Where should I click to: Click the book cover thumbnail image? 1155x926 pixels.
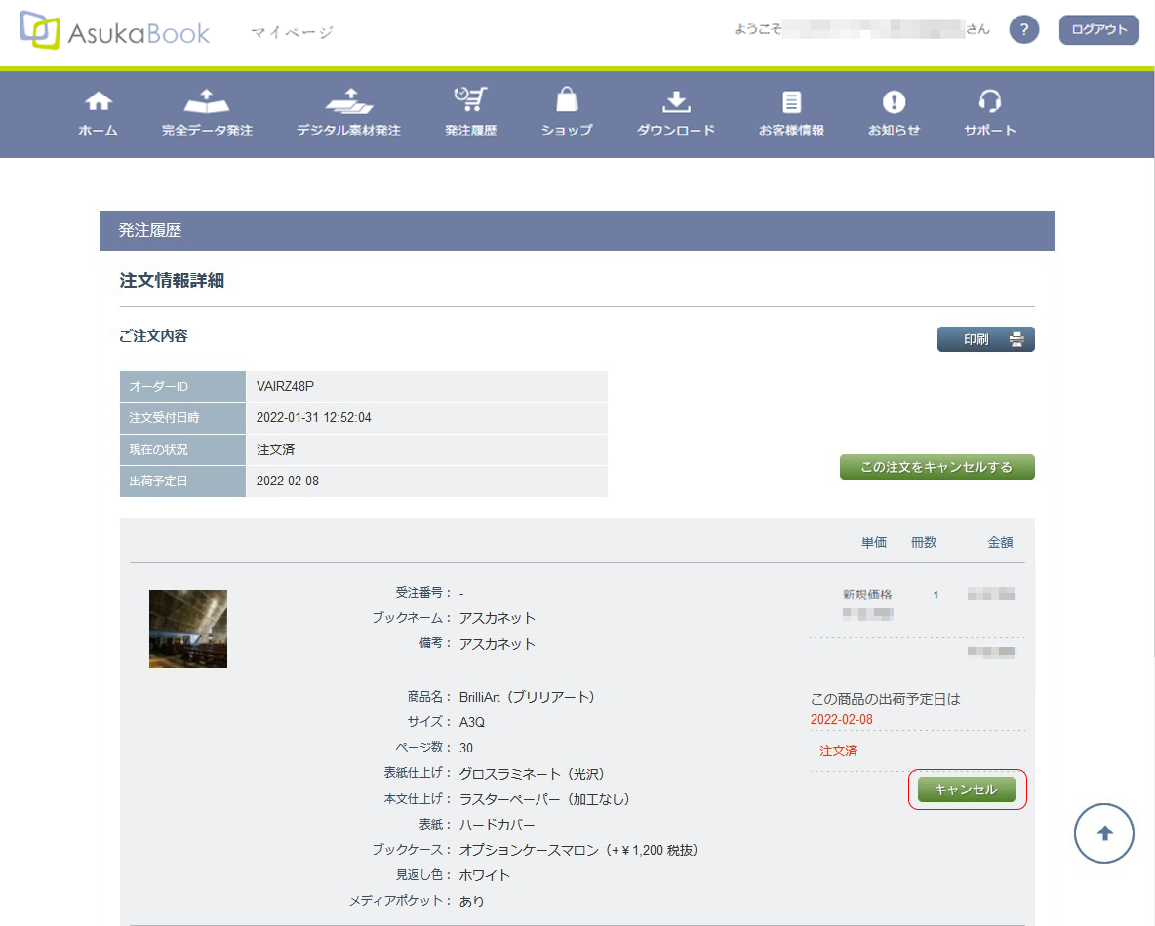[x=188, y=629]
